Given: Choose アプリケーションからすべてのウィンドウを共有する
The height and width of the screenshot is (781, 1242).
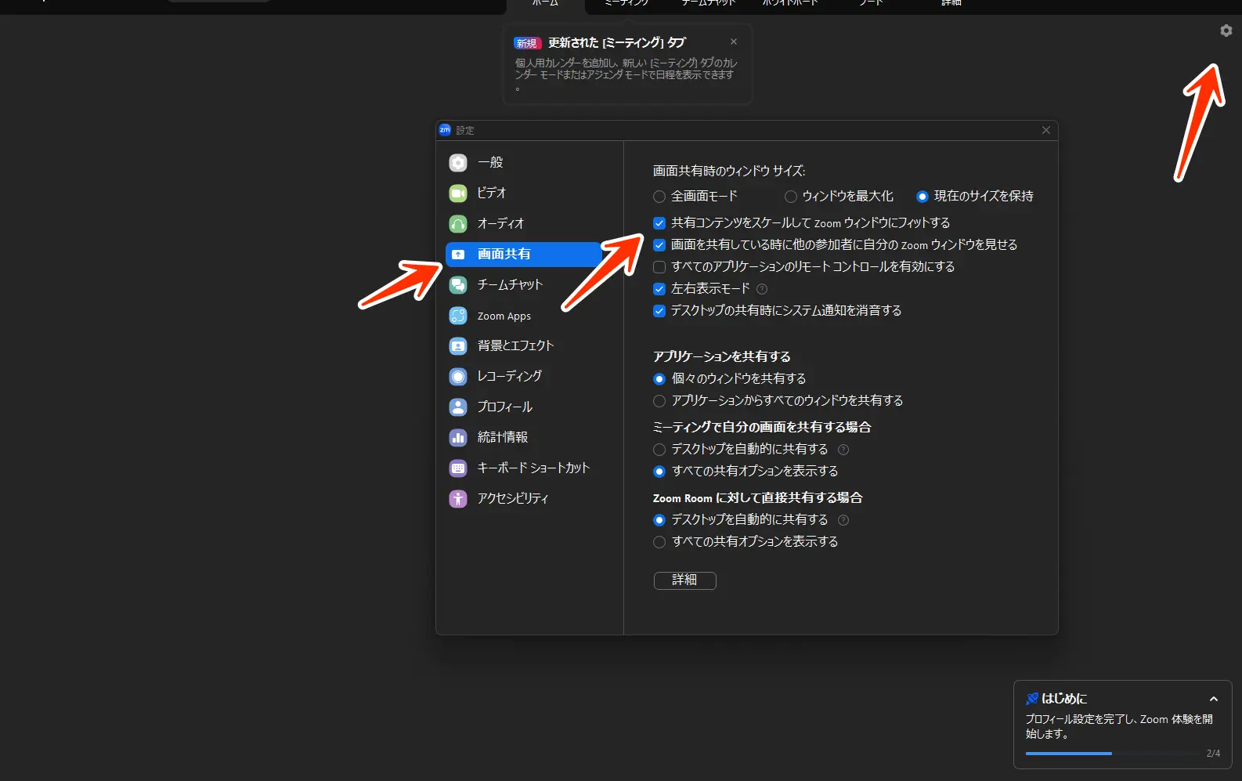Looking at the screenshot, I should pyautogui.click(x=659, y=401).
